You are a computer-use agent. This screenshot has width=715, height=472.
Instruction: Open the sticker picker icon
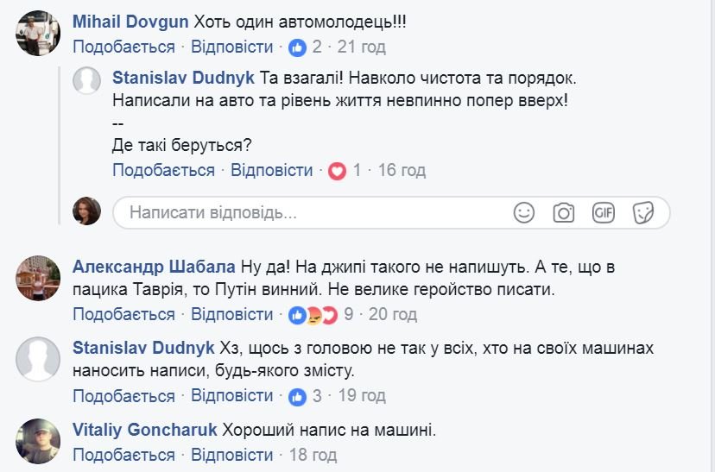pyautogui.click(x=642, y=212)
